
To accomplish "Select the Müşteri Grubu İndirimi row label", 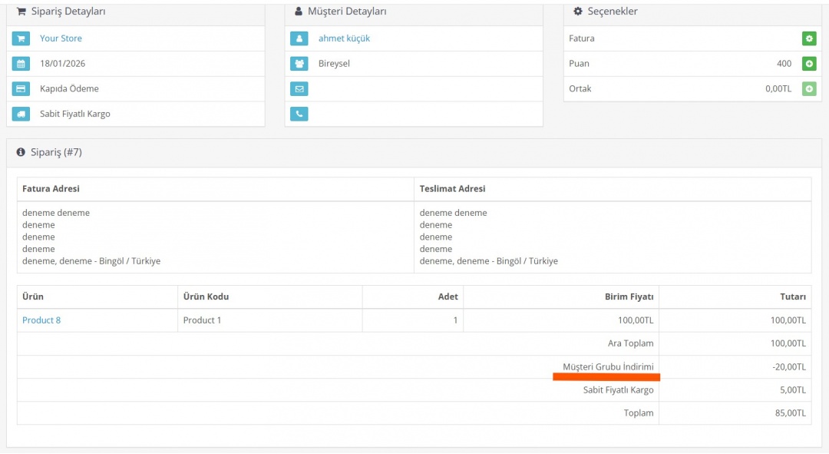I will tap(608, 367).
